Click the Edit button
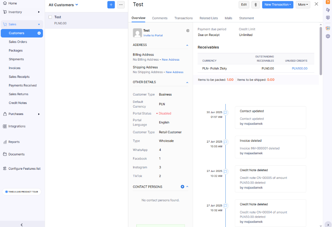This screenshot has width=332, height=227. (244, 4)
